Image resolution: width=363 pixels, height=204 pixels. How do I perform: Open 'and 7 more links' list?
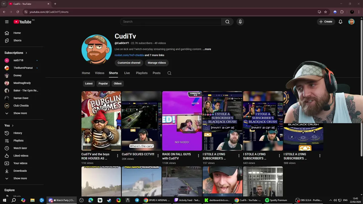click(x=154, y=55)
